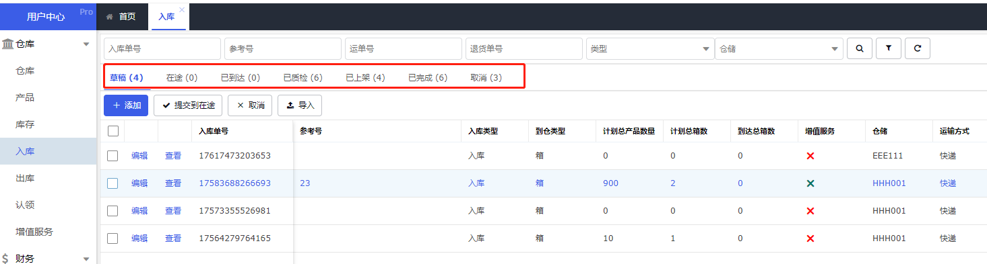Click the 计划总产品数量 column header
Image resolution: width=987 pixels, height=264 pixels.
click(x=629, y=131)
